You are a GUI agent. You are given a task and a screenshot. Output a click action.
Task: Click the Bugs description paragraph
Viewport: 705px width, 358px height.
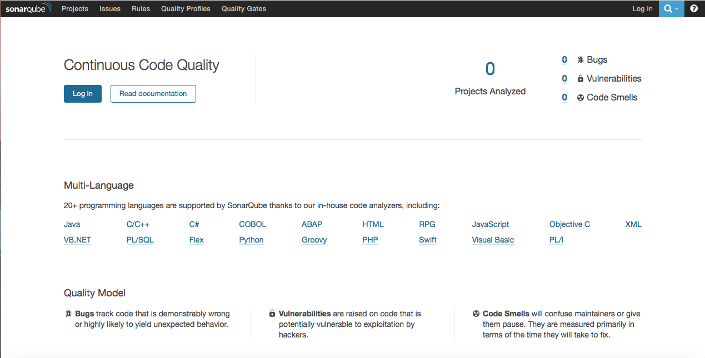pos(152,319)
